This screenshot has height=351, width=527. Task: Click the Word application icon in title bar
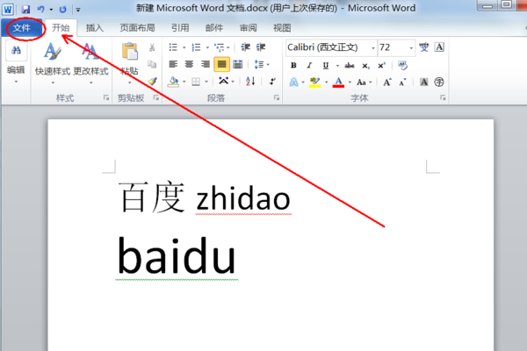click(7, 9)
